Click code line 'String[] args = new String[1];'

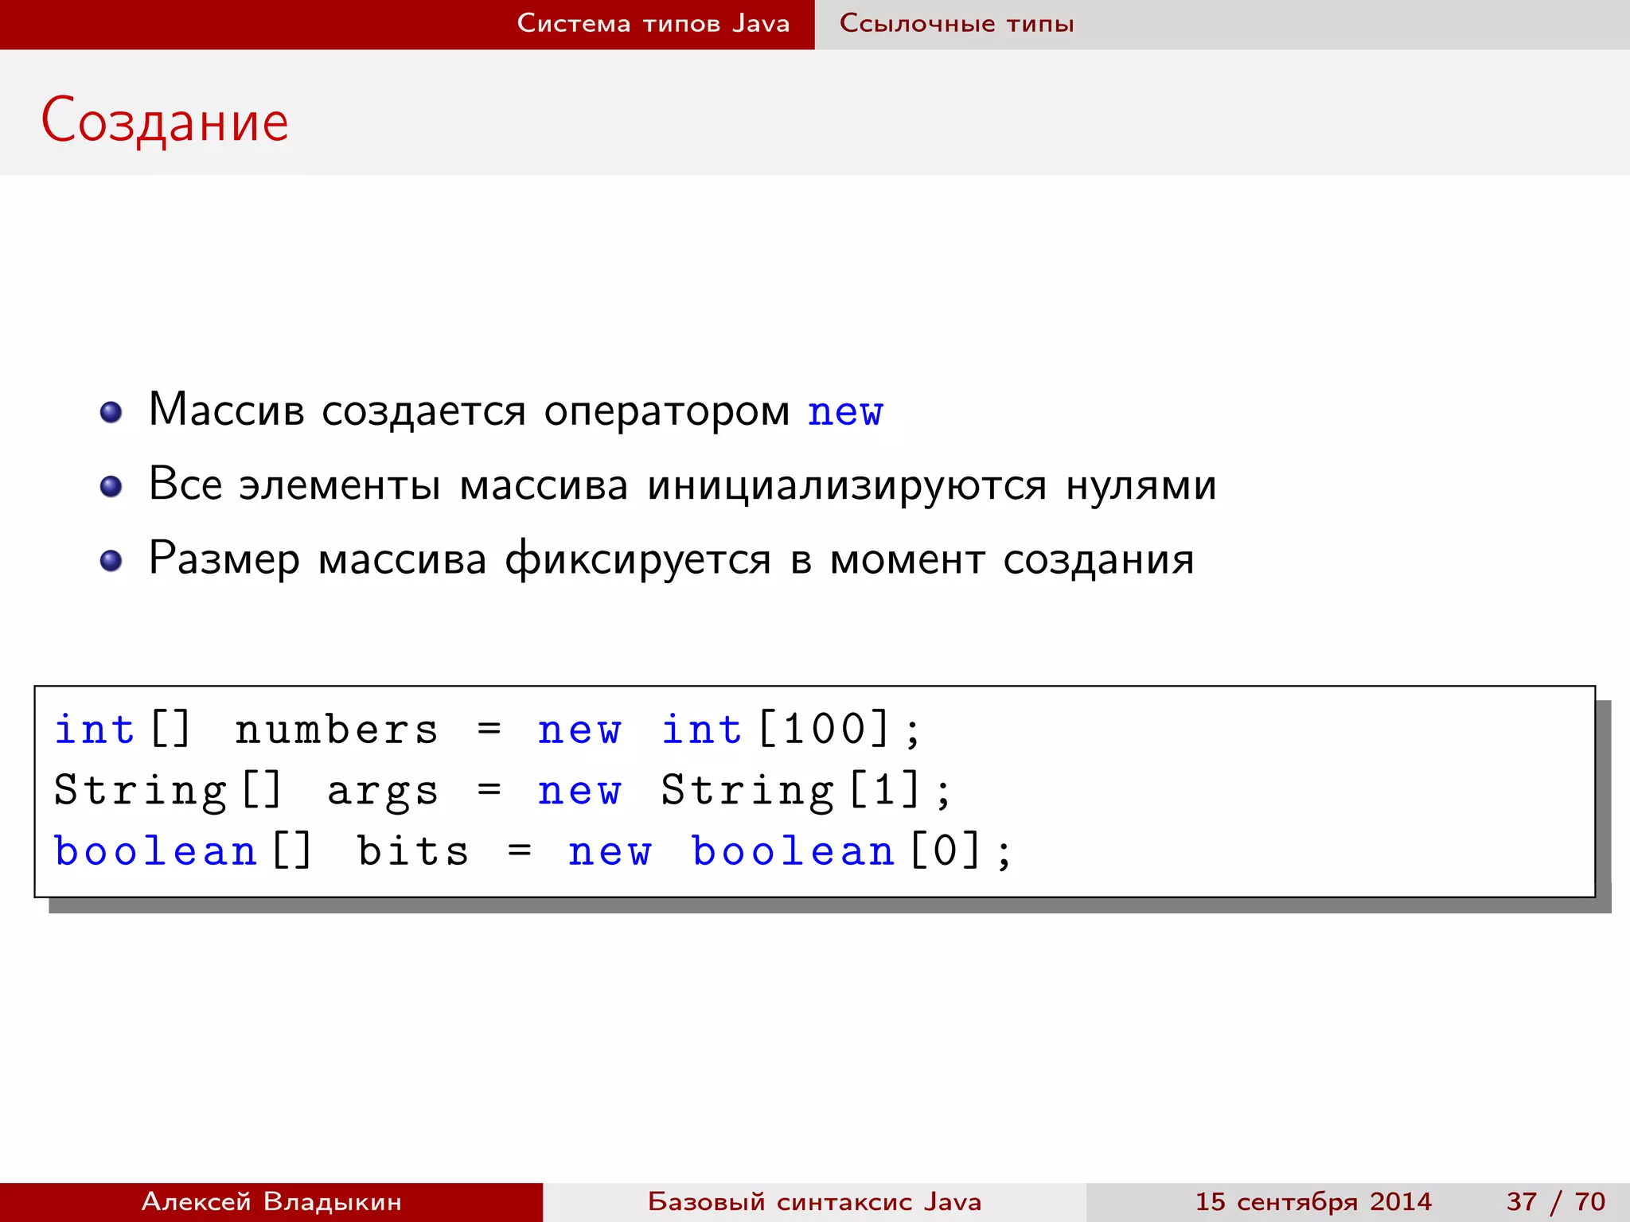[502, 791]
